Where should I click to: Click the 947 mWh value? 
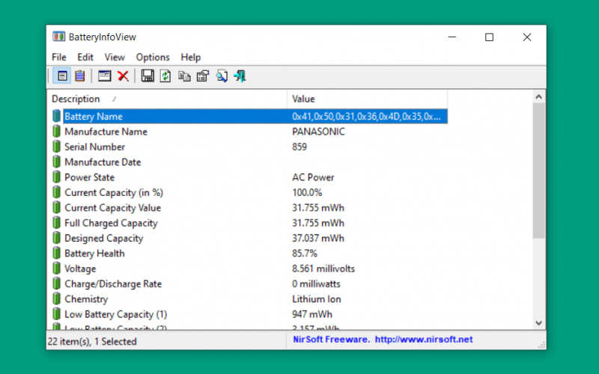(312, 314)
